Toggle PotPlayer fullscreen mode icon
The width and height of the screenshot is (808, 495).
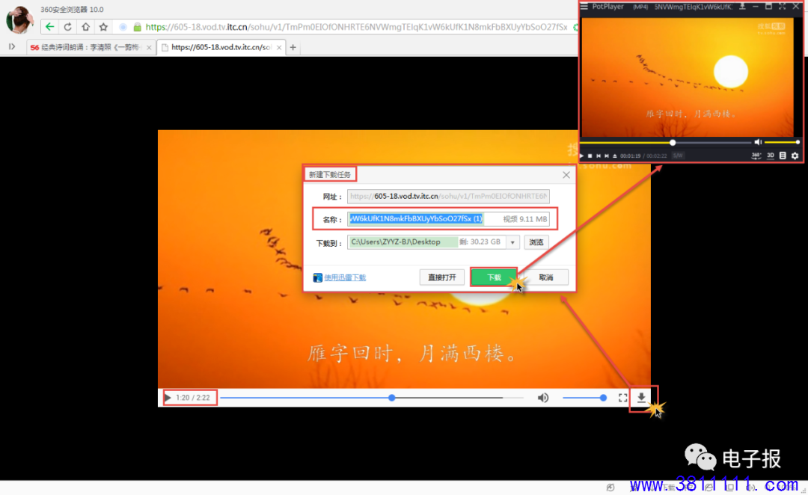pos(783,6)
